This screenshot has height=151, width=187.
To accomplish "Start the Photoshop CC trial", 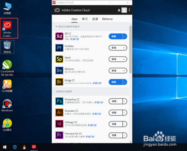I will (116, 101).
